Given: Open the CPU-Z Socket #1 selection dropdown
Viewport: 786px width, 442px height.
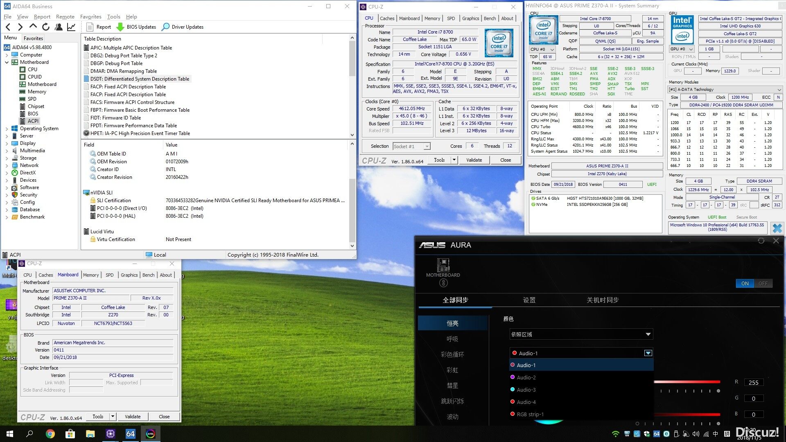Looking at the screenshot, I should pyautogui.click(x=411, y=146).
